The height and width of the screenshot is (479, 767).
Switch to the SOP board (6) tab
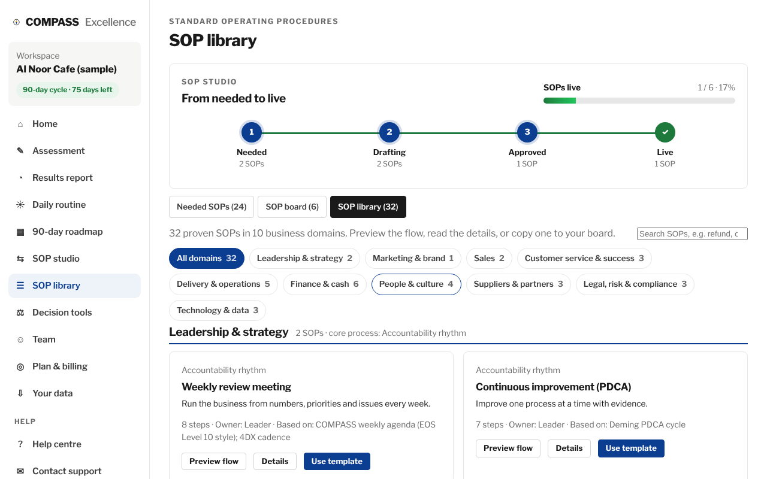click(292, 207)
